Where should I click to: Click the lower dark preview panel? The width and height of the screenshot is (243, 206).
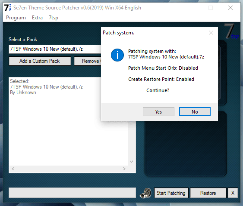(186, 148)
